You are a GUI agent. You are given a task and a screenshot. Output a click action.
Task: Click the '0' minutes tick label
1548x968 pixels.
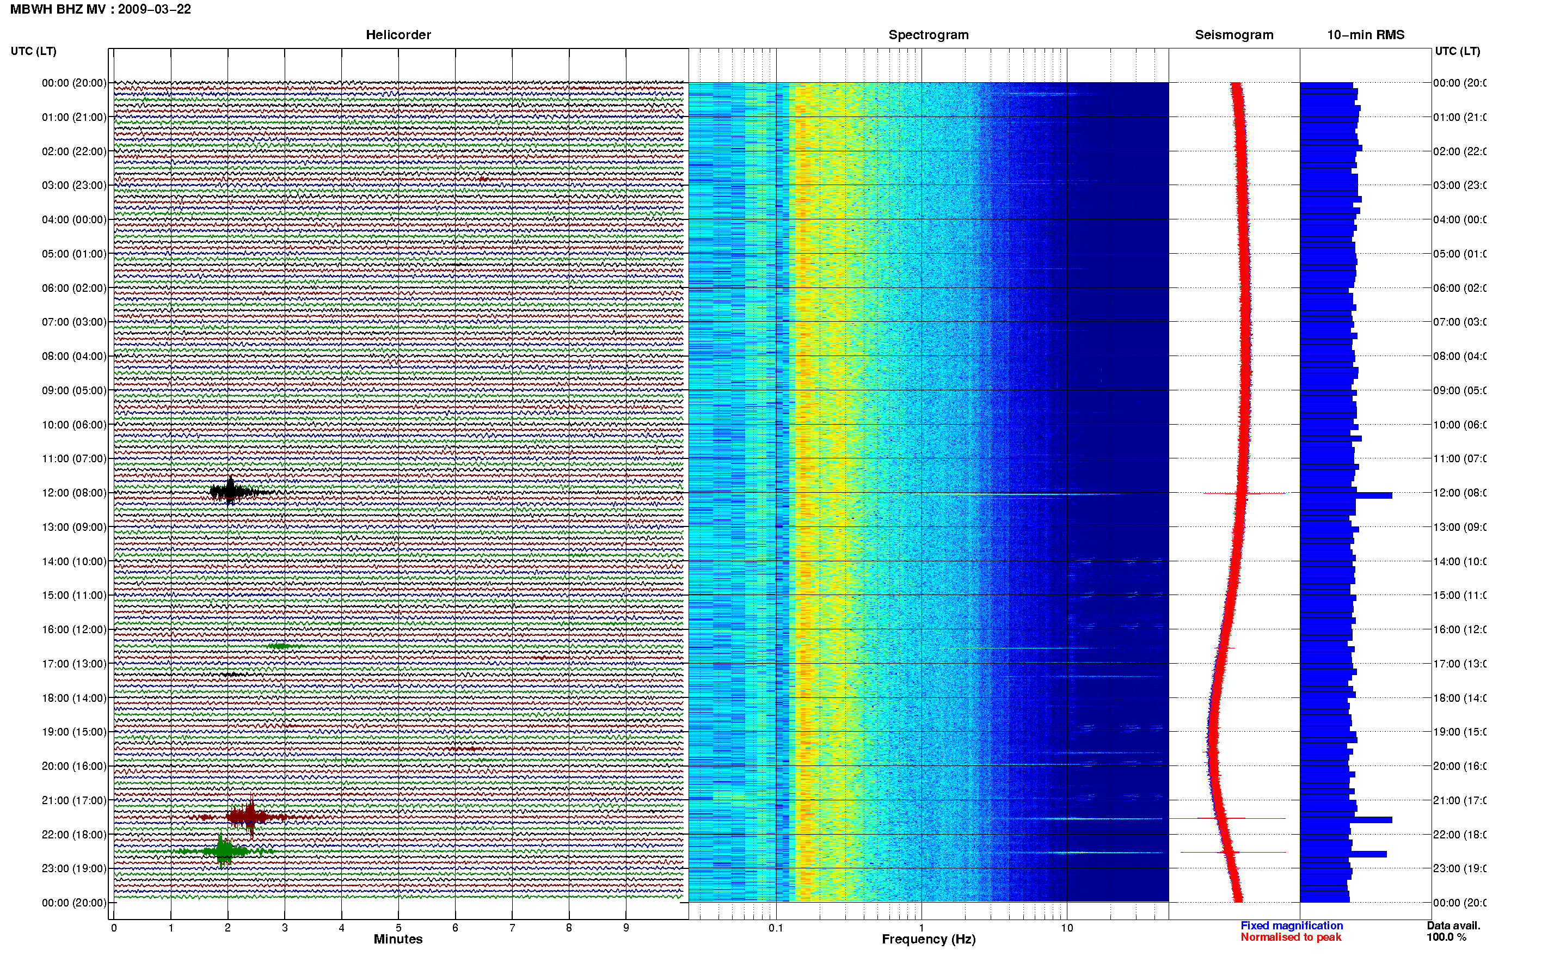[x=114, y=928]
